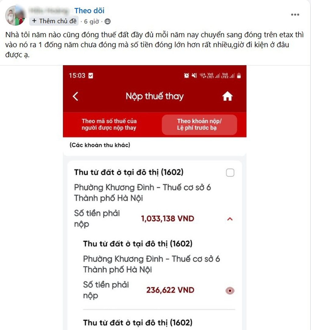
Task: Collapse the 1,033,138 VND details chevron
Action: 230,219
